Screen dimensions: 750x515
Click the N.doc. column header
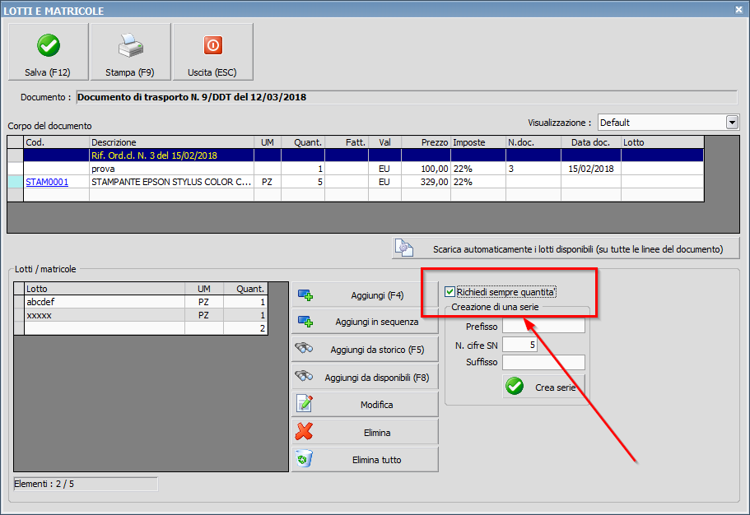point(533,142)
